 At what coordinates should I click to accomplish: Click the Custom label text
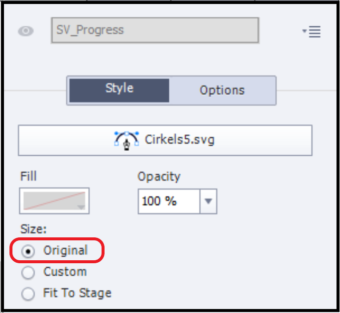65,272
